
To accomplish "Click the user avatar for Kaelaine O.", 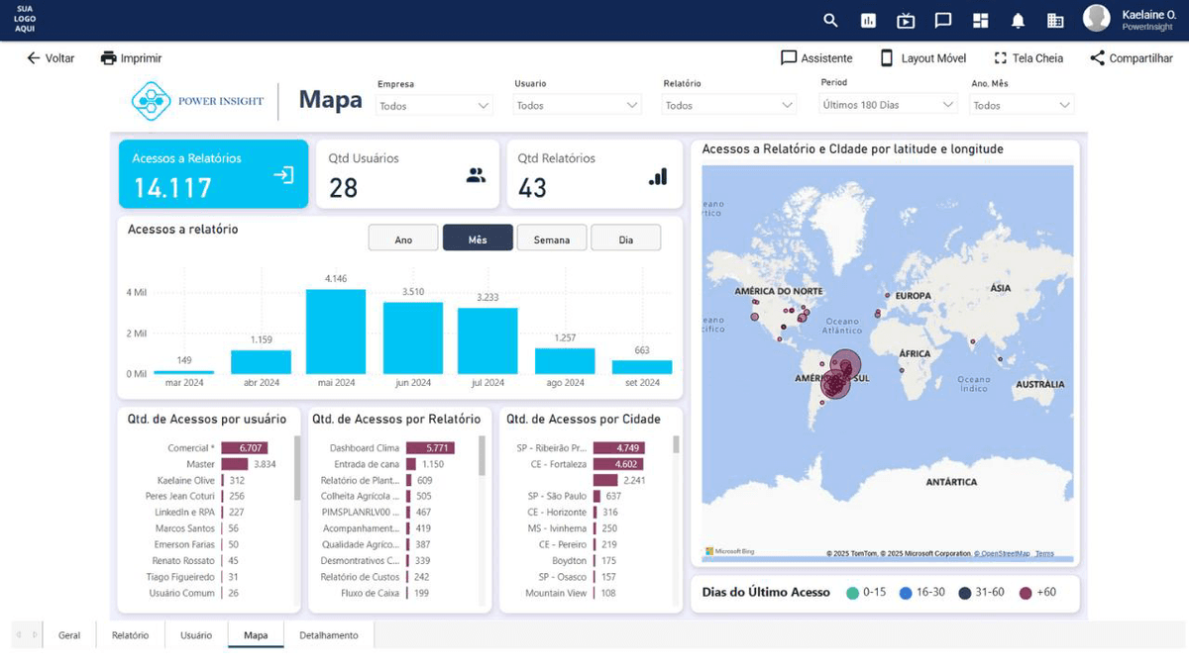I will pyautogui.click(x=1097, y=18).
